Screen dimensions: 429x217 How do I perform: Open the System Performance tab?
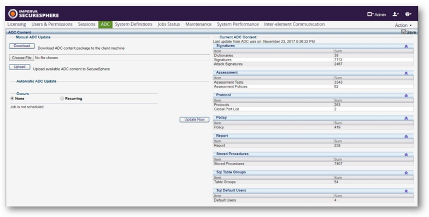[x=238, y=24]
